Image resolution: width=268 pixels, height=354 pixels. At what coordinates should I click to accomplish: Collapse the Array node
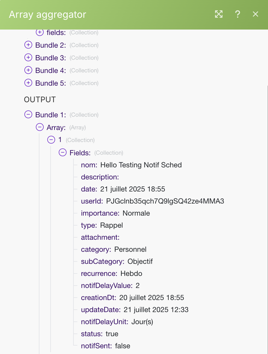[x=39, y=127]
